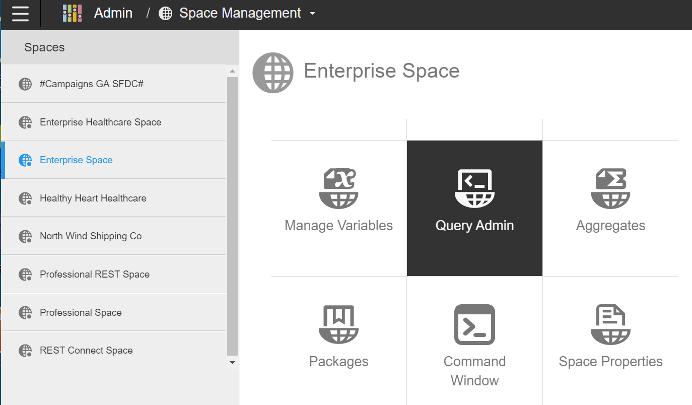Open the Space Properties document icon
This screenshot has width=692, height=405.
pyautogui.click(x=610, y=324)
